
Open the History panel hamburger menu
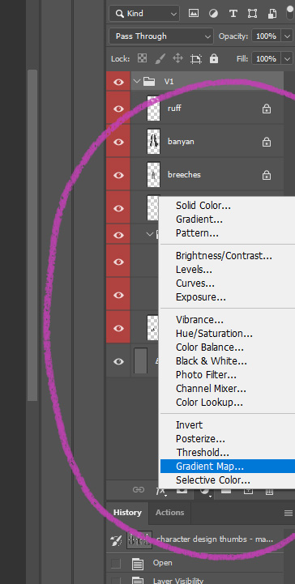(x=289, y=514)
